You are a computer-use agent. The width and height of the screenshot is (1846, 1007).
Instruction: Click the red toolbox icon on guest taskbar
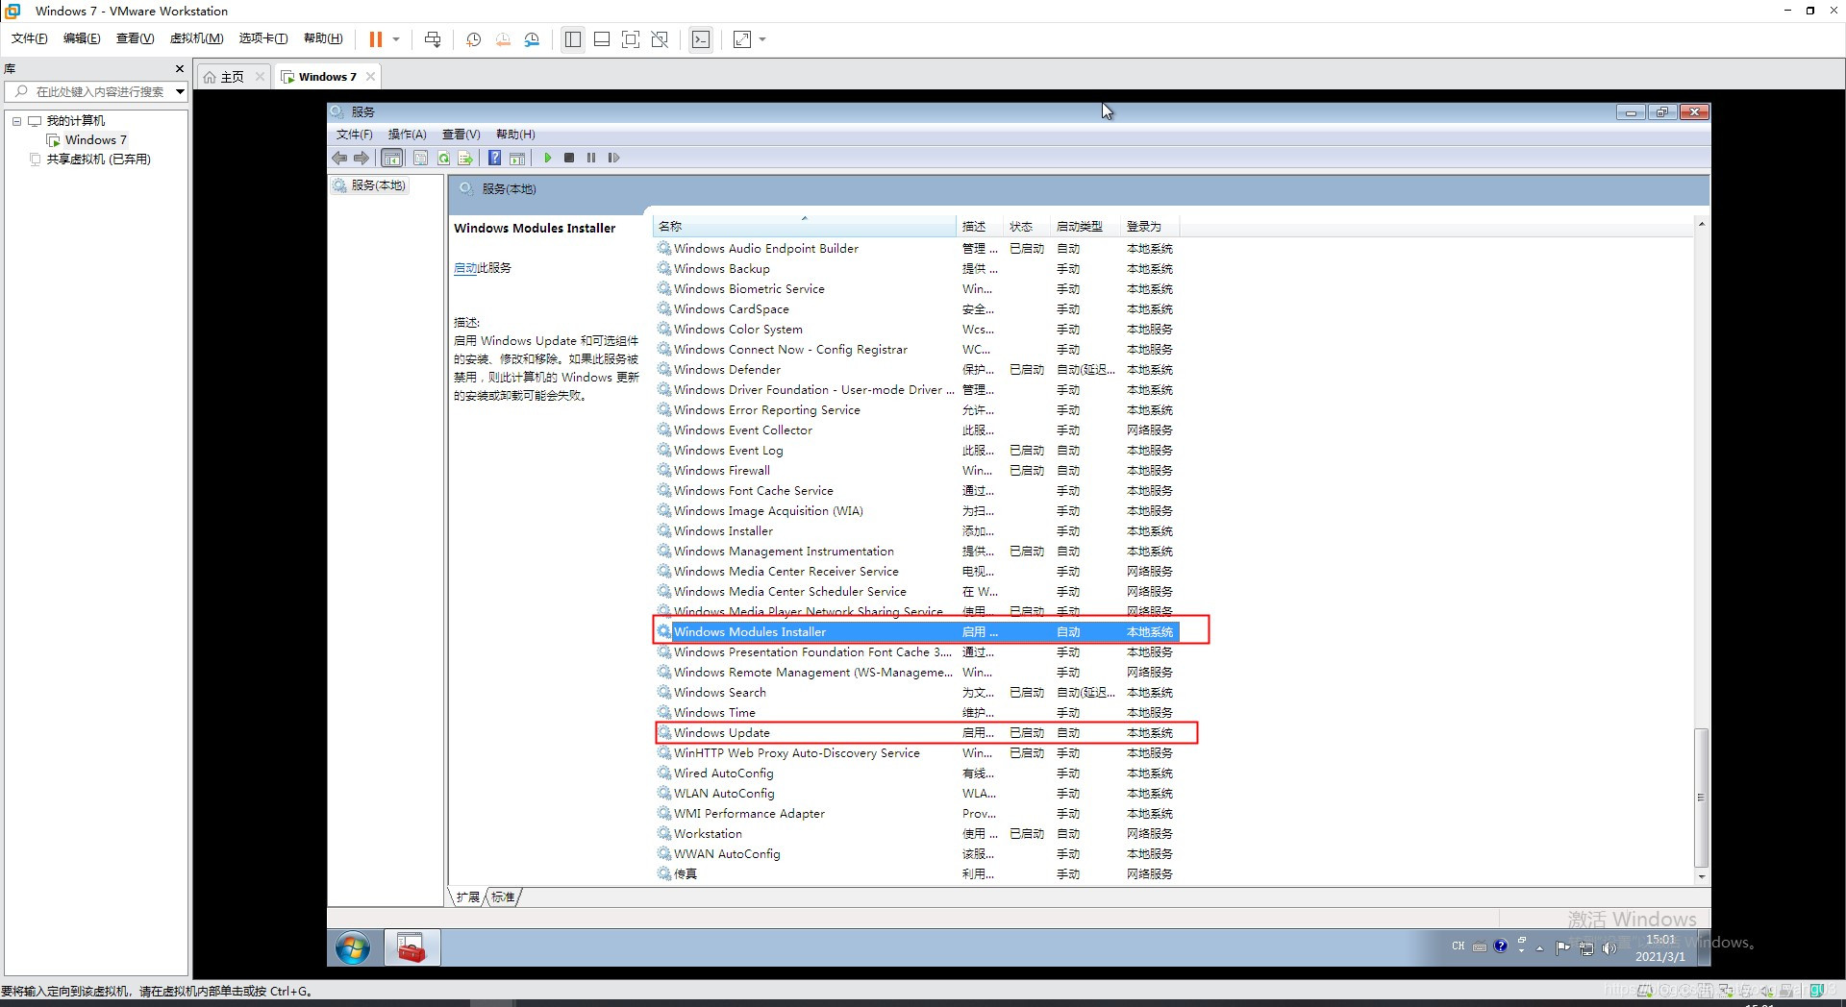[412, 948]
